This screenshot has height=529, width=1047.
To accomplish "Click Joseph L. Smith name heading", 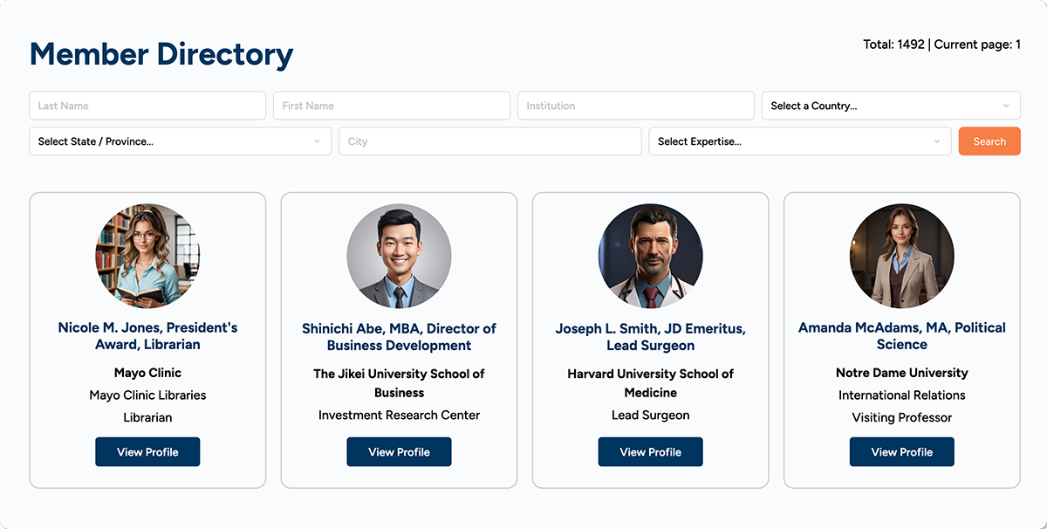I will coord(650,337).
